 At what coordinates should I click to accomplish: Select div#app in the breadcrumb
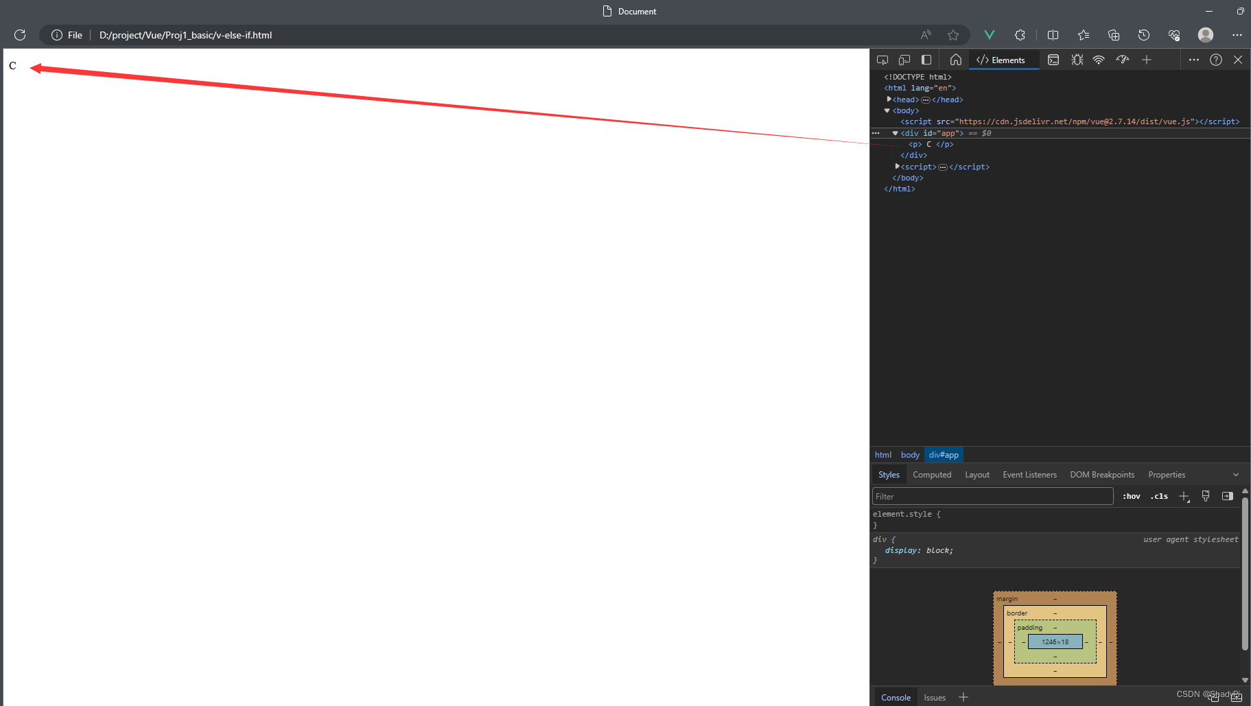944,455
